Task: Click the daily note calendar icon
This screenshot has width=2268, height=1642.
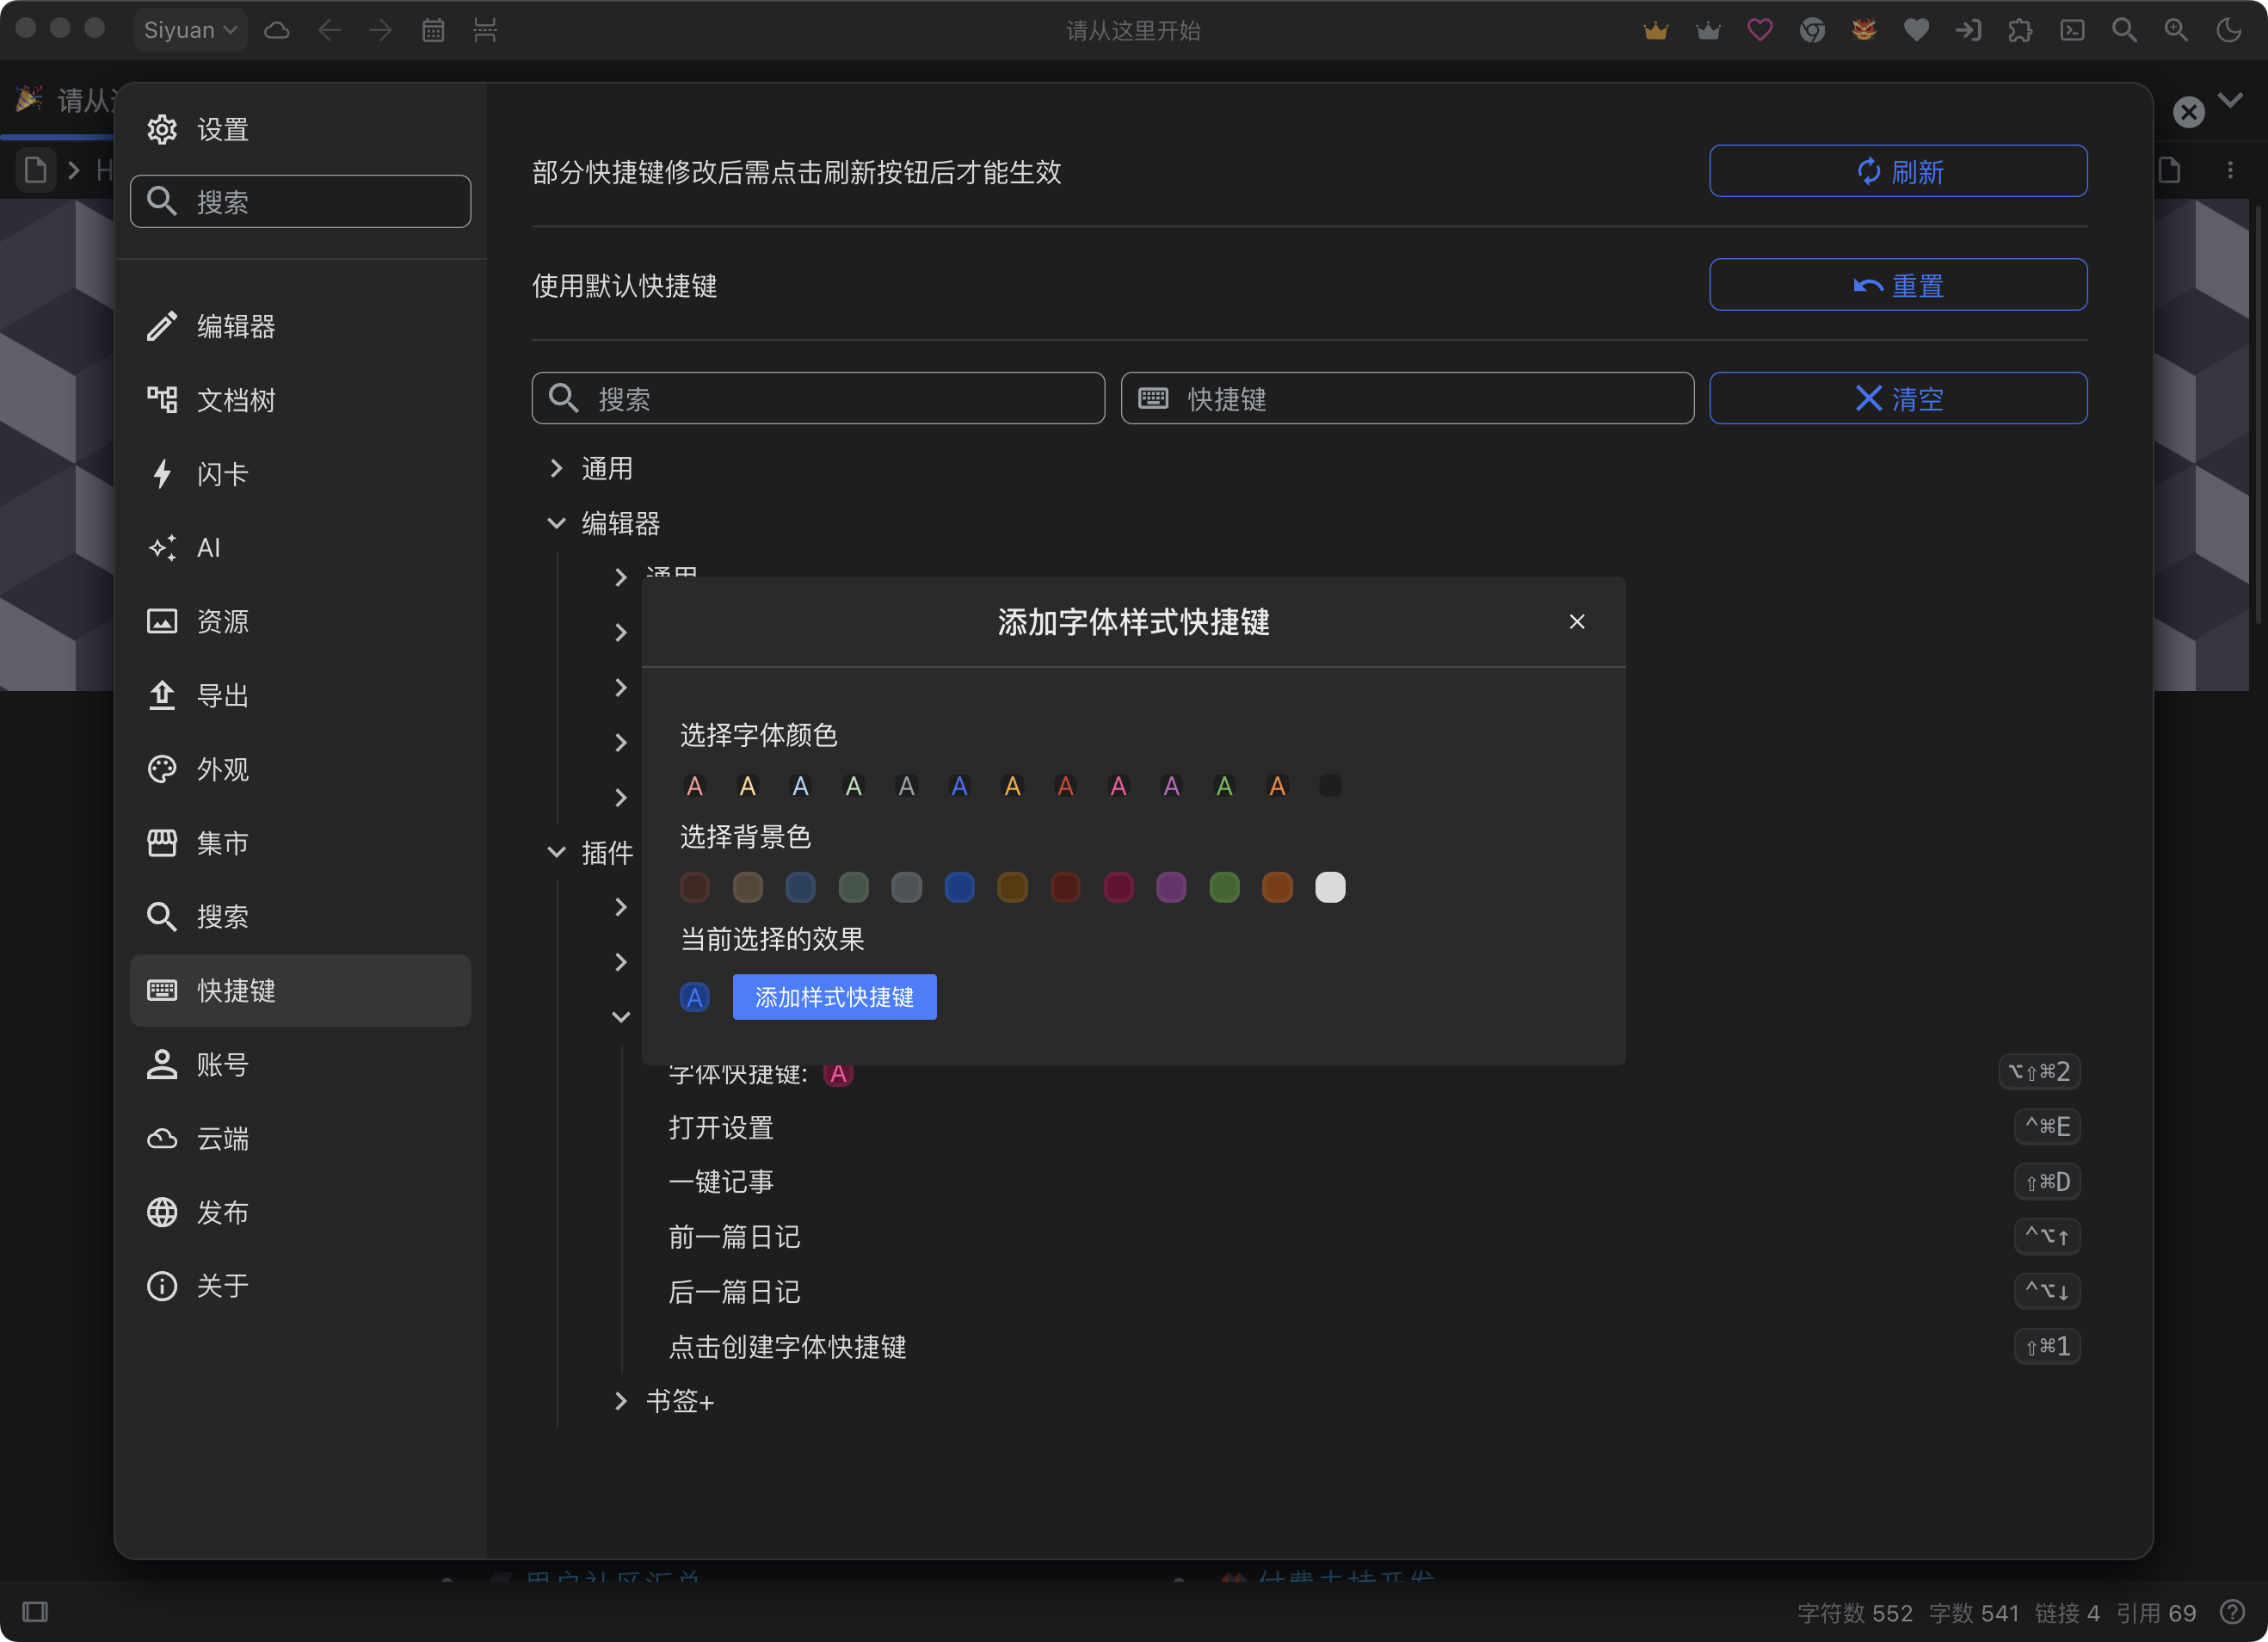Action: pos(433,30)
